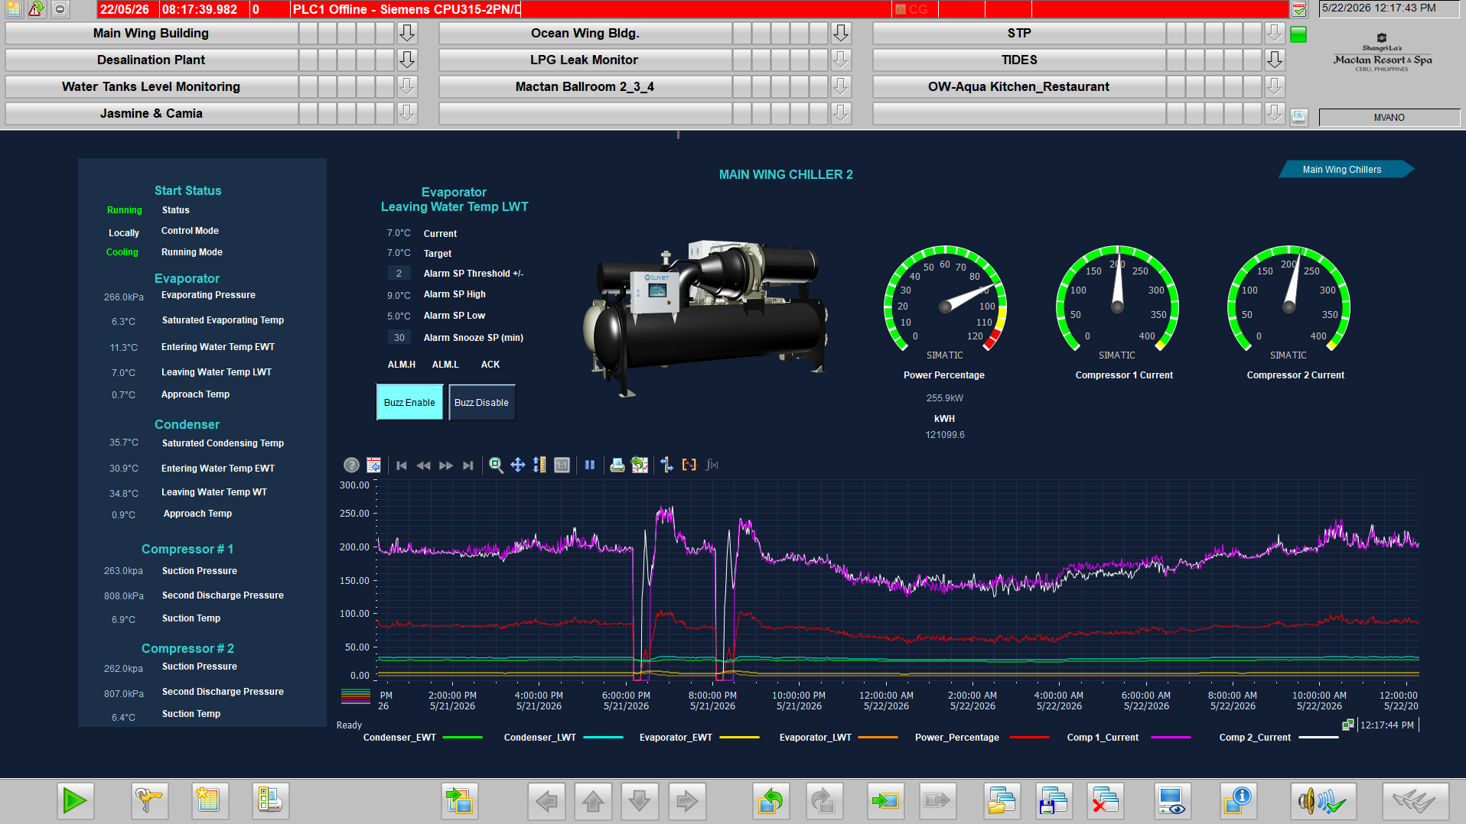Open Jasmine & Camia area

[x=151, y=113]
